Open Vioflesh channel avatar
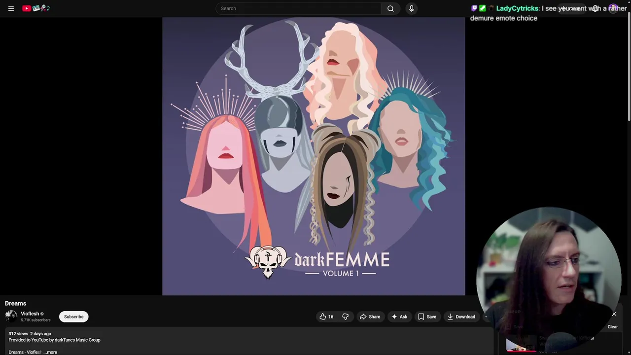631x355 pixels. click(11, 317)
